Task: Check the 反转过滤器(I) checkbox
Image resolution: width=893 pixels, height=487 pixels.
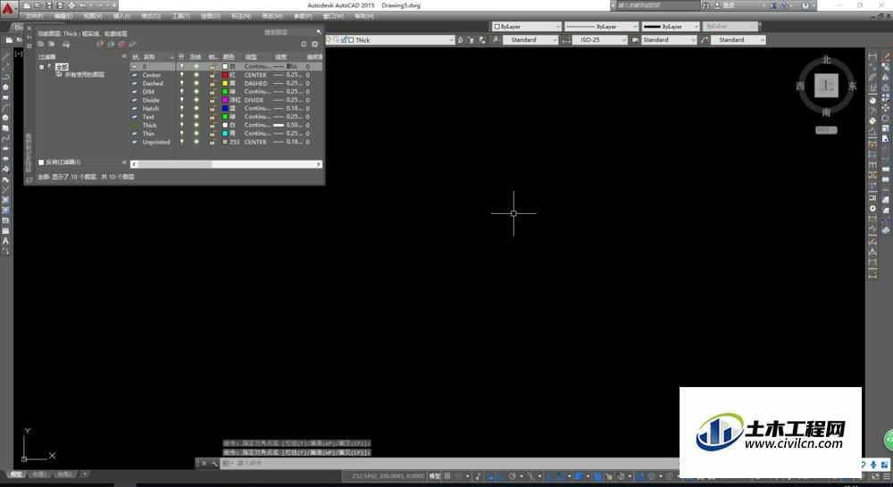Action: (41, 162)
